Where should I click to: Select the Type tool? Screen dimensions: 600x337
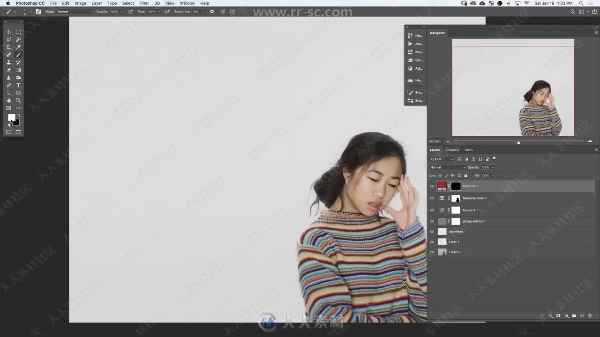pos(18,85)
